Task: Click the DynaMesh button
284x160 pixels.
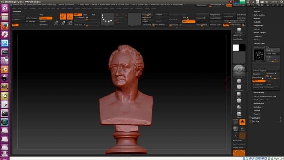Action: [x=175, y=20]
